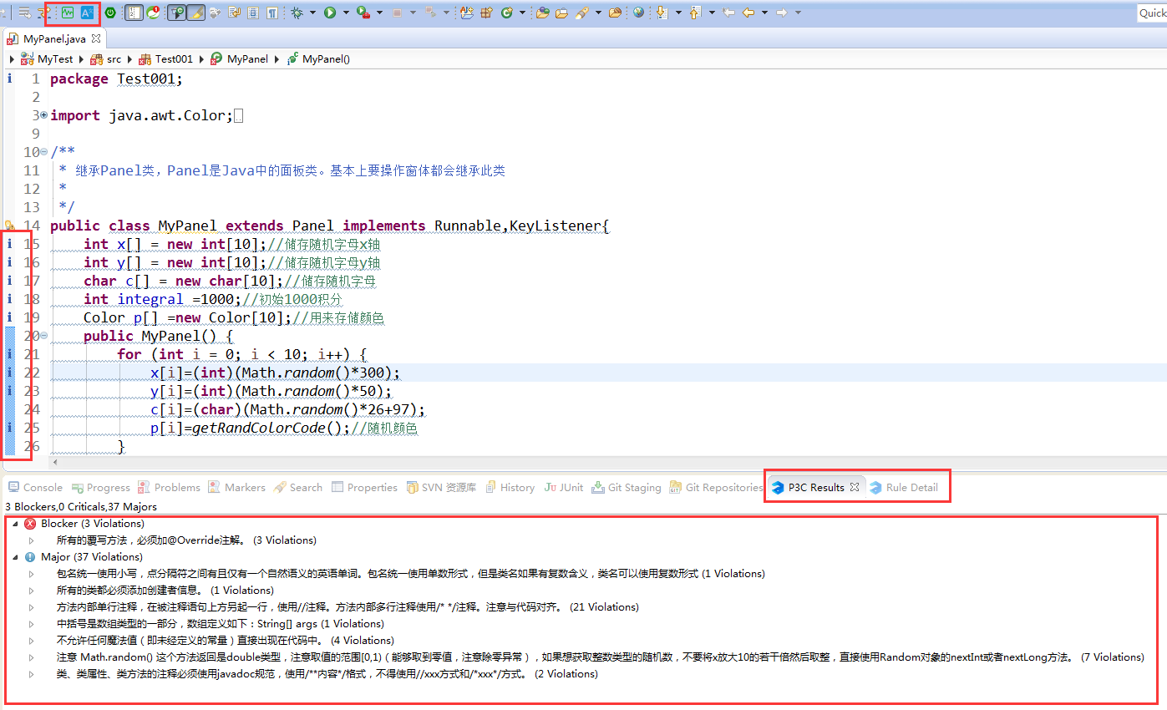Viewport: 1167px width, 710px height.
Task: Click the yellow back-navigation arrow
Action: (x=748, y=13)
